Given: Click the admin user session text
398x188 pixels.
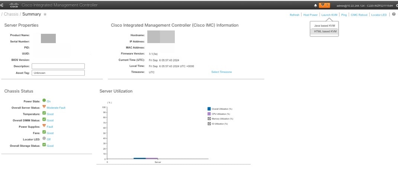Looking at the screenshot, I should [365, 6].
